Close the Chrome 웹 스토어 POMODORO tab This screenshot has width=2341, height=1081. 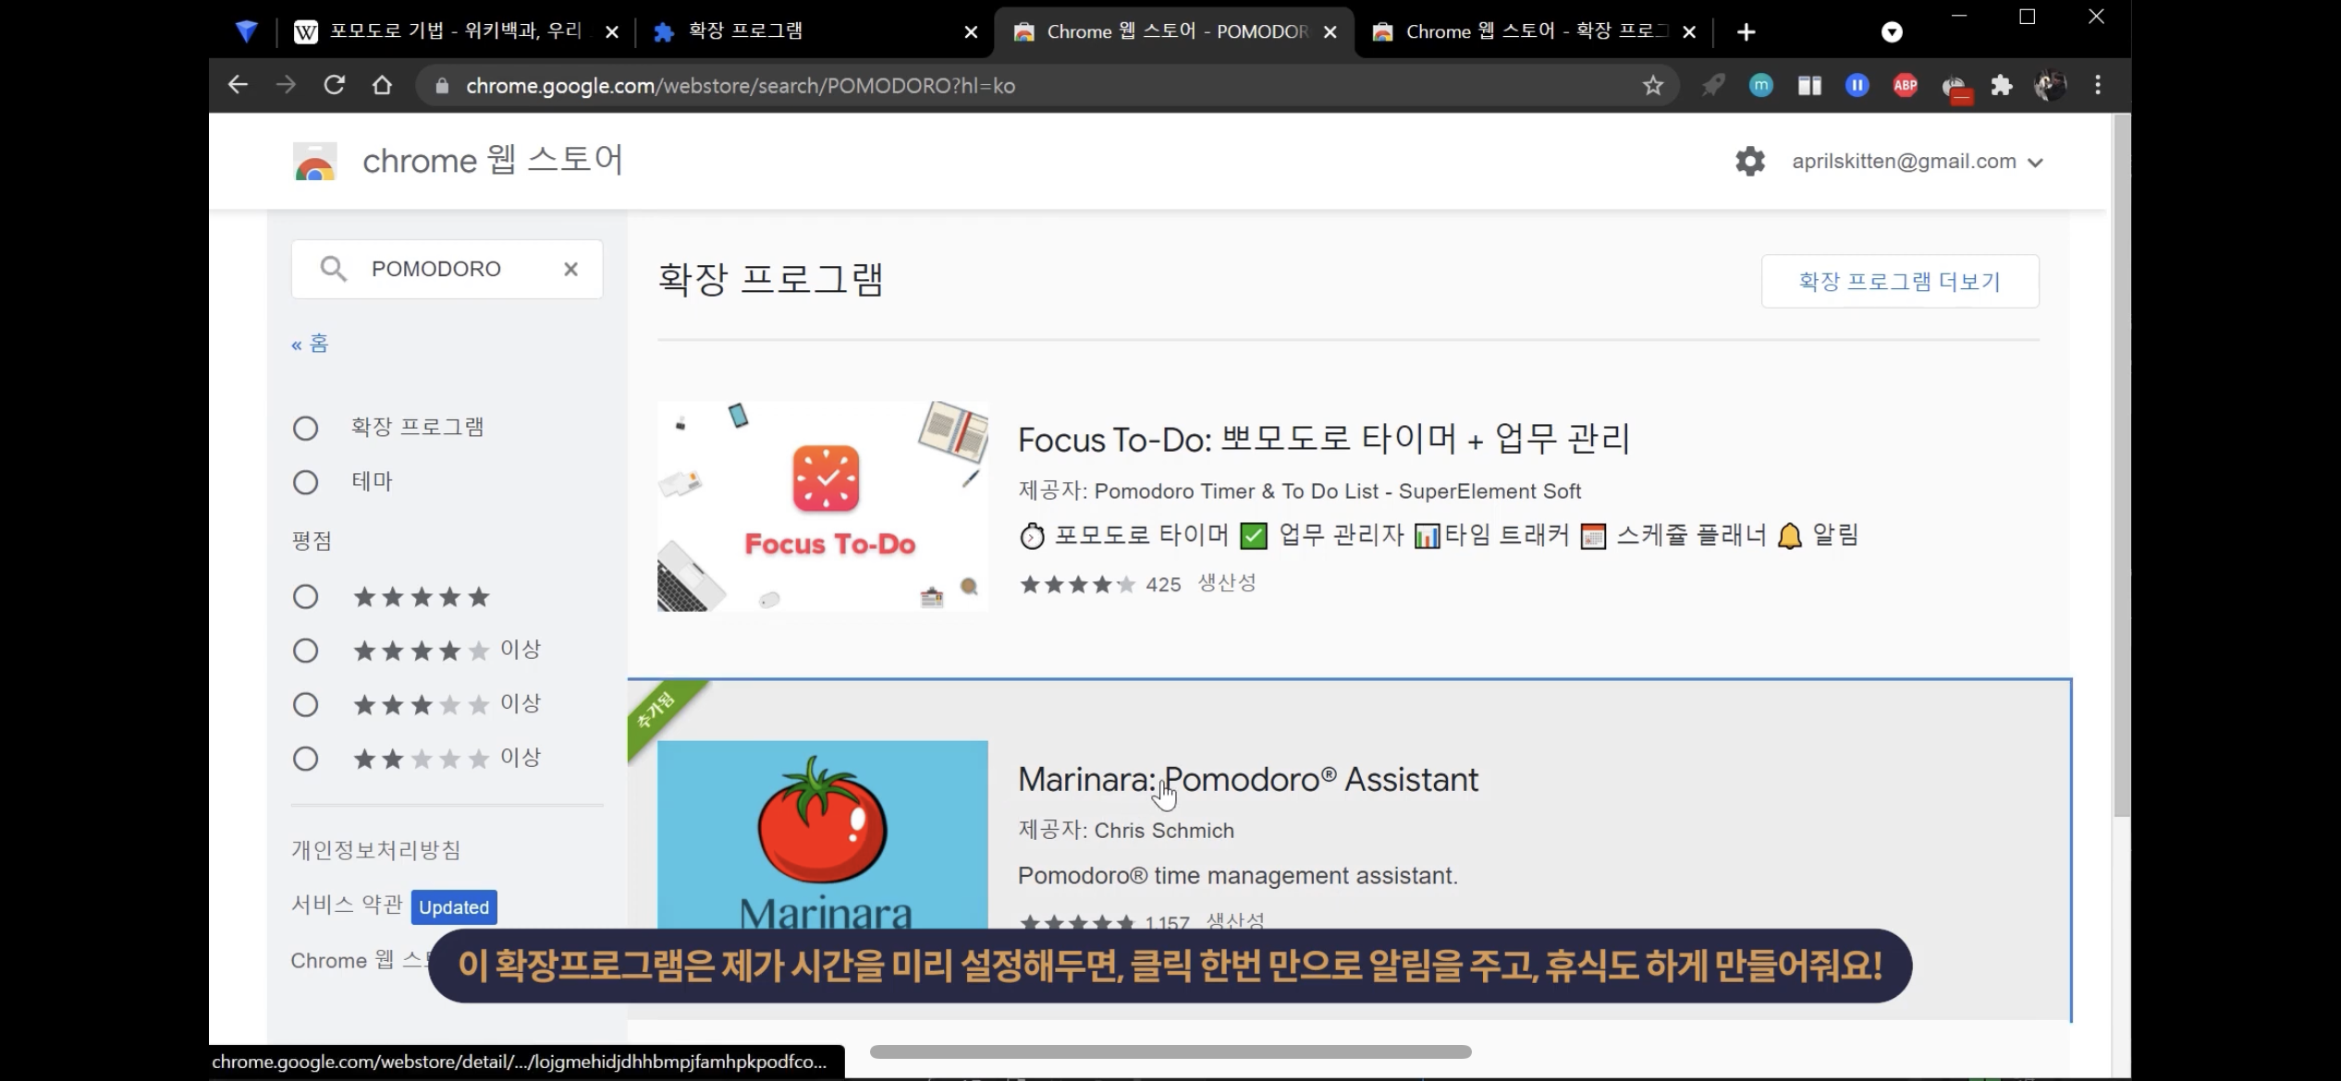[1330, 32]
